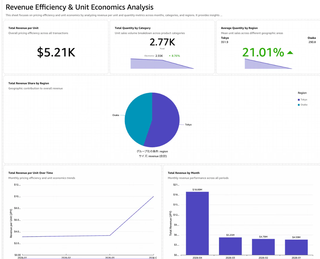
Task: Click the 2026-04 revenue bar
Action: (197, 223)
